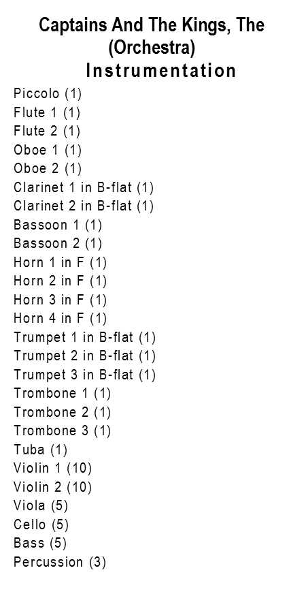Click Trumpet 1 in B-flat line
306x613 pixels.
(85, 337)
